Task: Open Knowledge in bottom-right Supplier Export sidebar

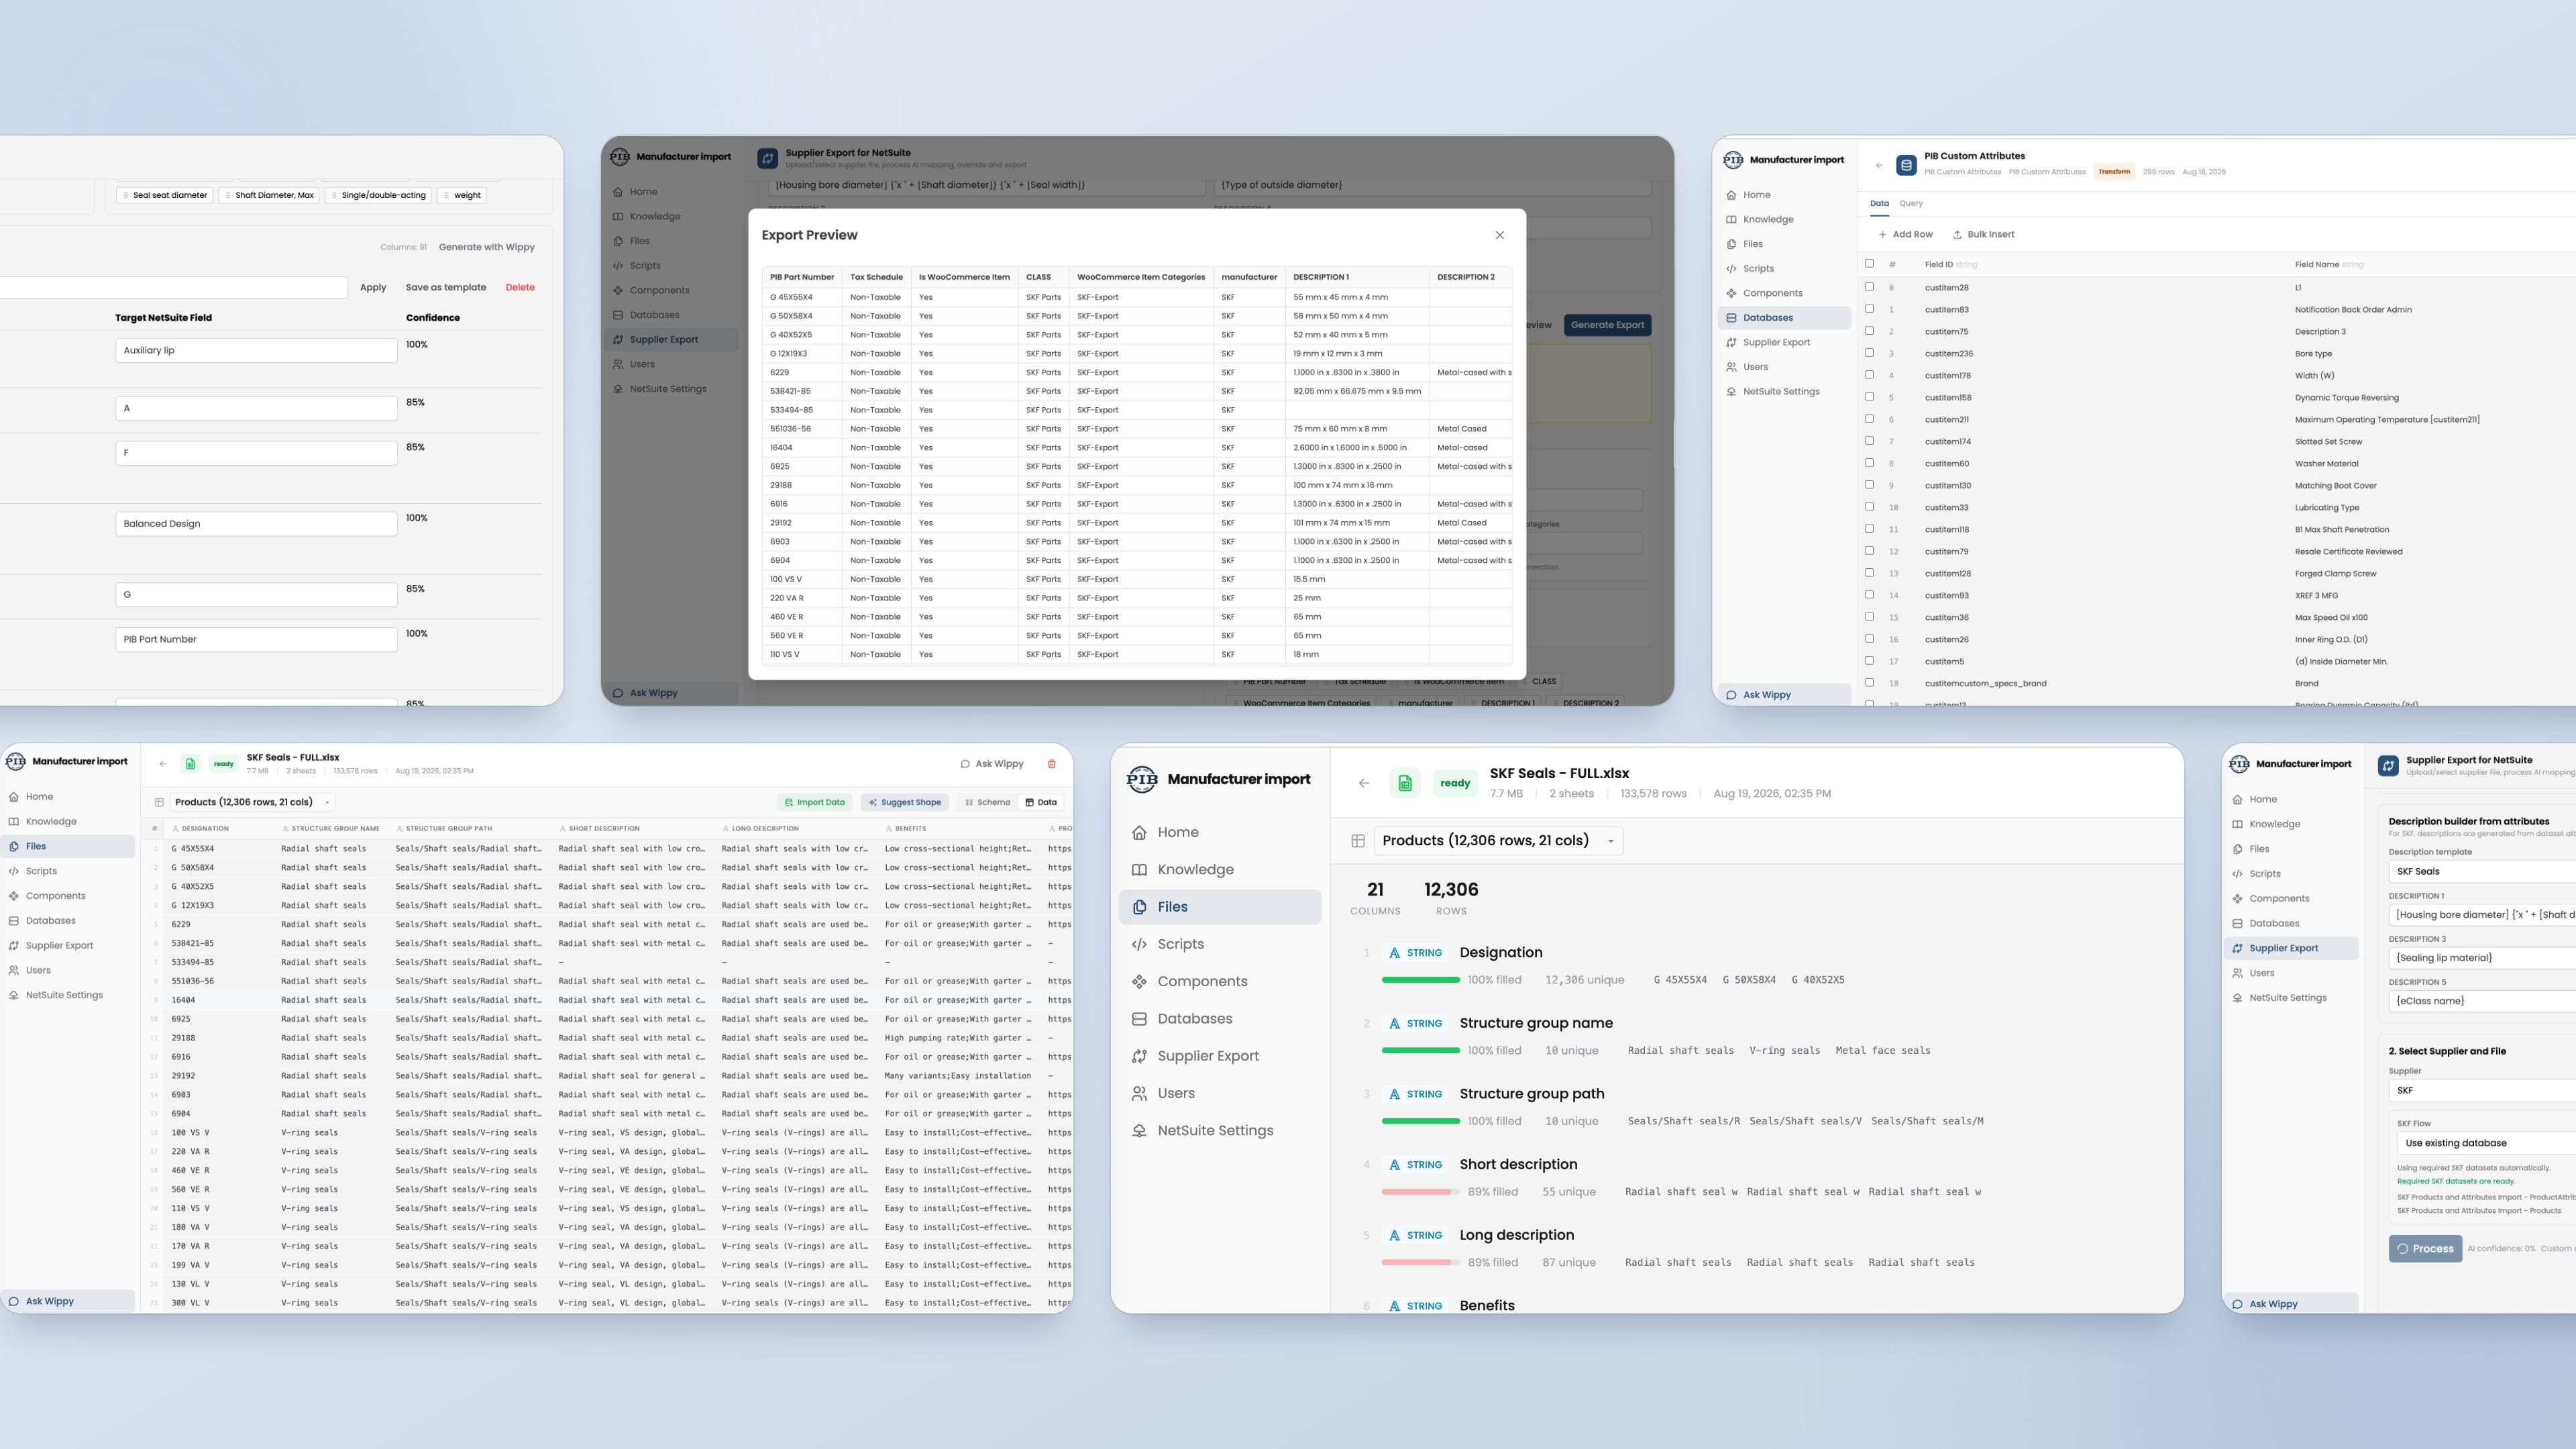Action: click(2291, 824)
